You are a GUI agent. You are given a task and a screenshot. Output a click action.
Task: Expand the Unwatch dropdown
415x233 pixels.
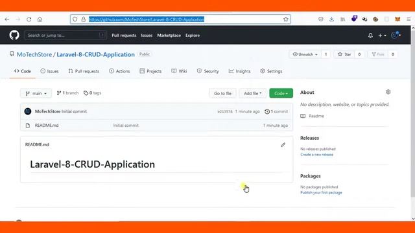pos(305,54)
